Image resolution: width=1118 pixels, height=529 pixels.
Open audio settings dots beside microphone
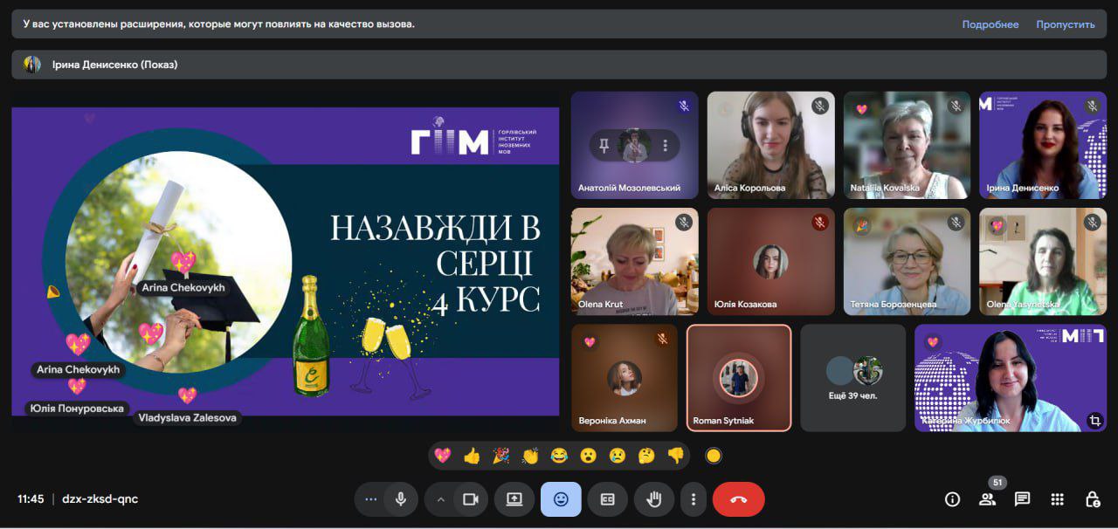[370, 499]
